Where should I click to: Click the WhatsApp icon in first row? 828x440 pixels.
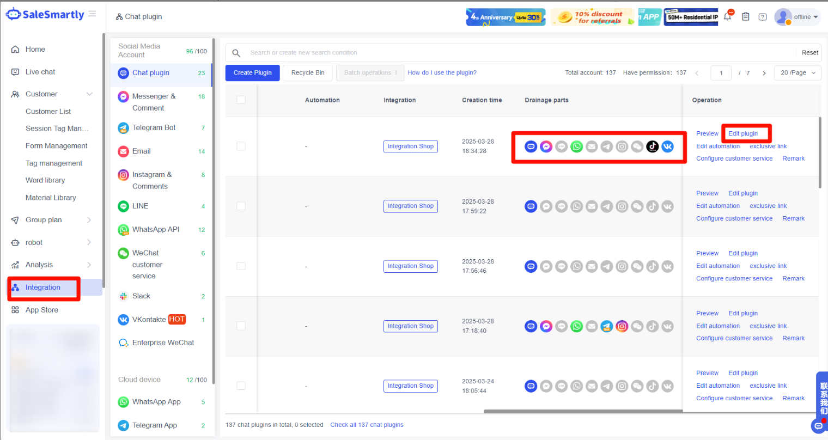click(x=576, y=146)
